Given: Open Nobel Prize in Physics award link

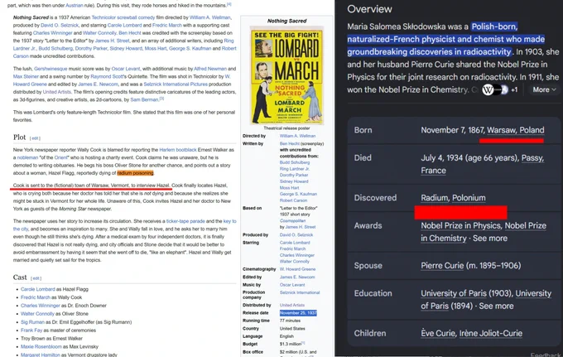Looking at the screenshot, I should tap(460, 225).
